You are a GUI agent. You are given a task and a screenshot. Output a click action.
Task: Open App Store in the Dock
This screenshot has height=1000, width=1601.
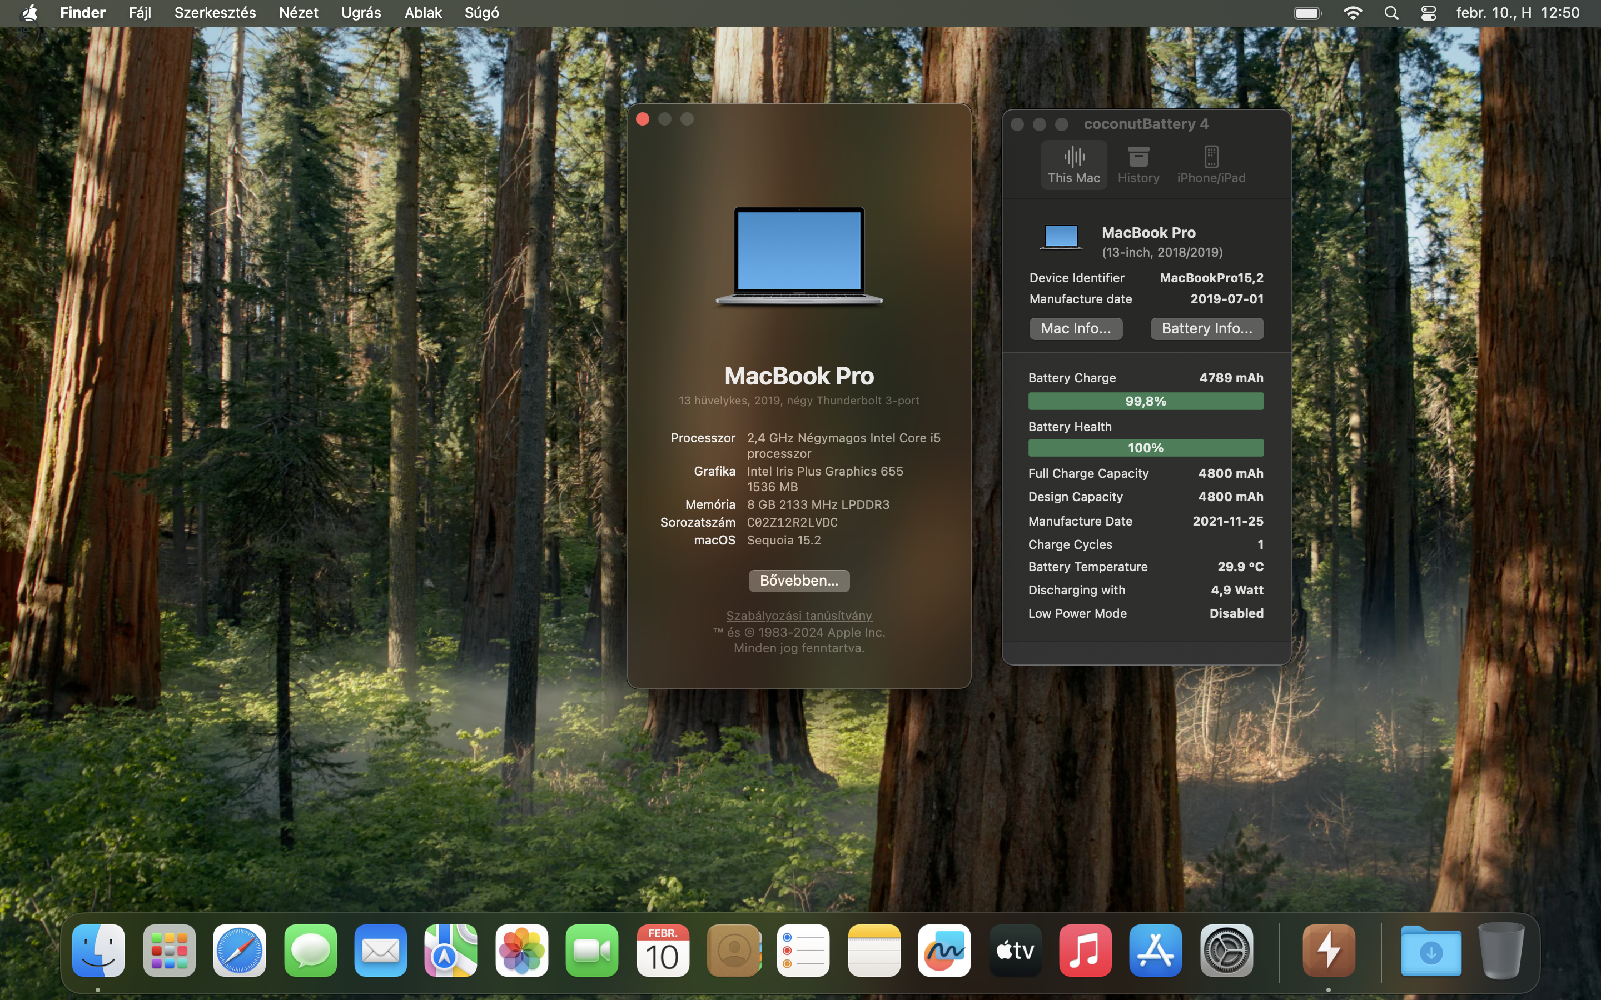pyautogui.click(x=1156, y=951)
